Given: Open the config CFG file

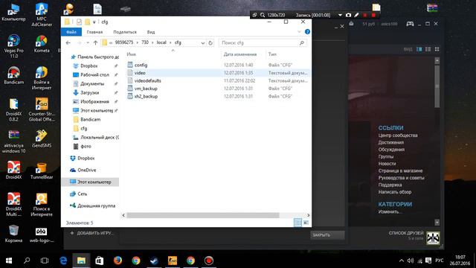Looking at the screenshot, I should [x=141, y=65].
